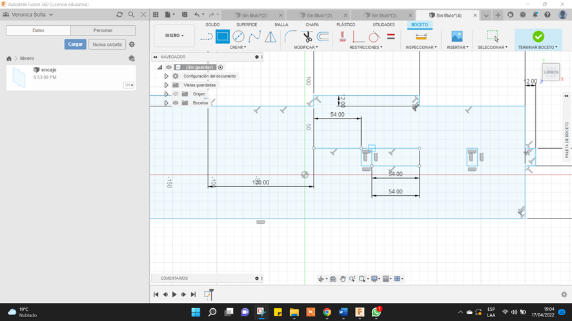572x321 pixels.
Task: Search in the data panel
Action: (131, 15)
